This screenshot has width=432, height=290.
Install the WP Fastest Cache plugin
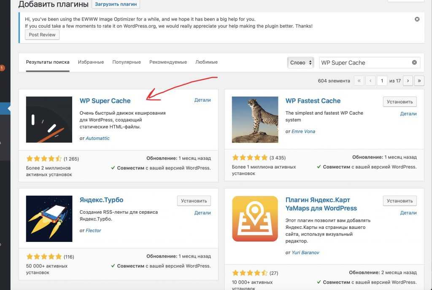point(400,102)
